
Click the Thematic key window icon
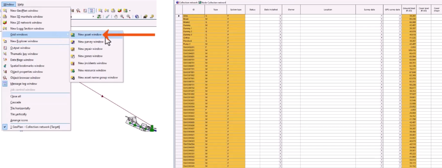[x=5, y=54]
